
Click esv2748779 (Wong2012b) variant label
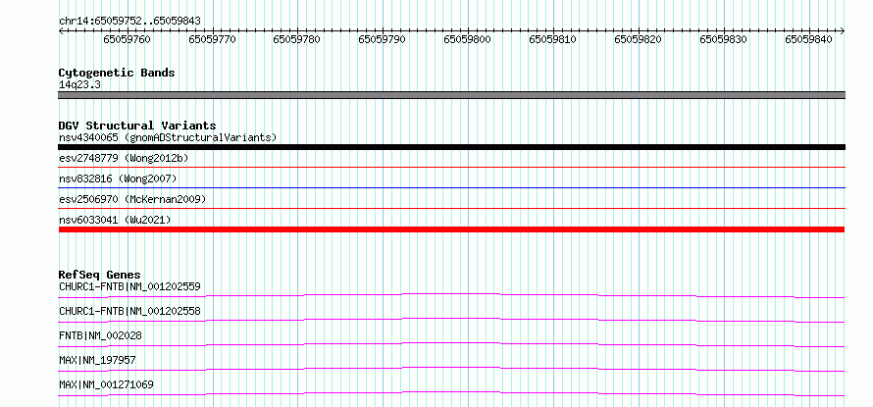tap(124, 158)
